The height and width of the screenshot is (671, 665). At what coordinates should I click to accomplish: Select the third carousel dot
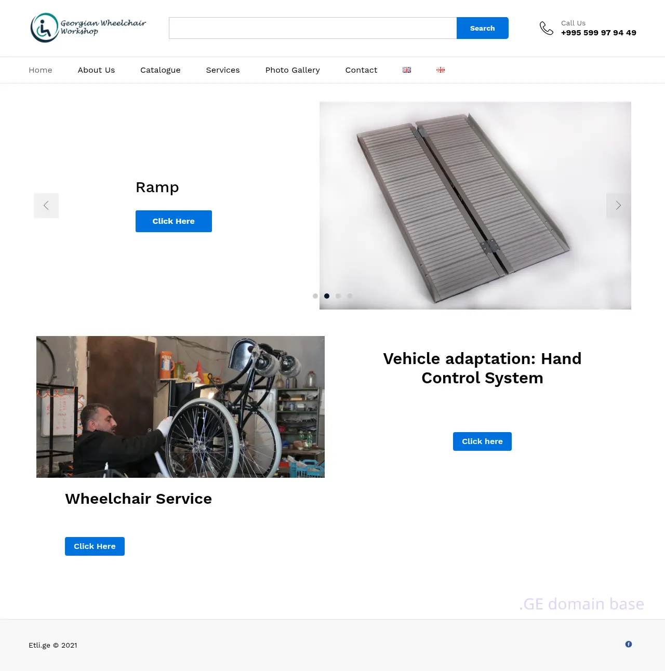(x=338, y=296)
